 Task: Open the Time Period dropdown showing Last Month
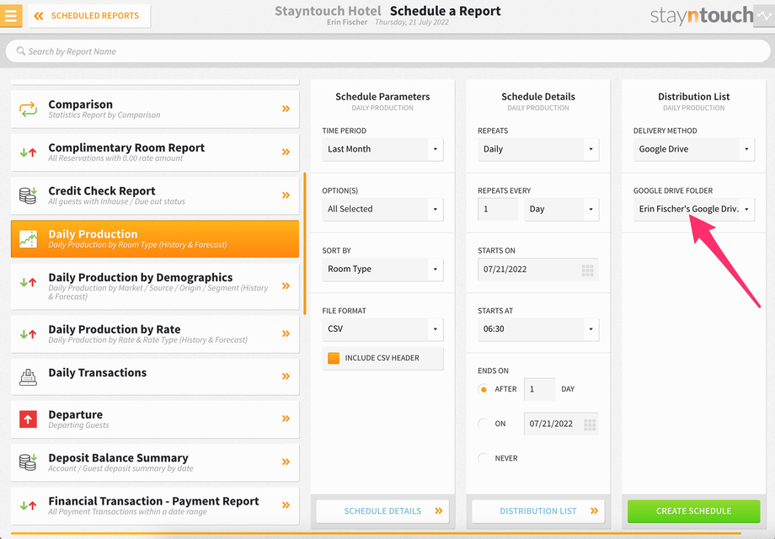382,149
